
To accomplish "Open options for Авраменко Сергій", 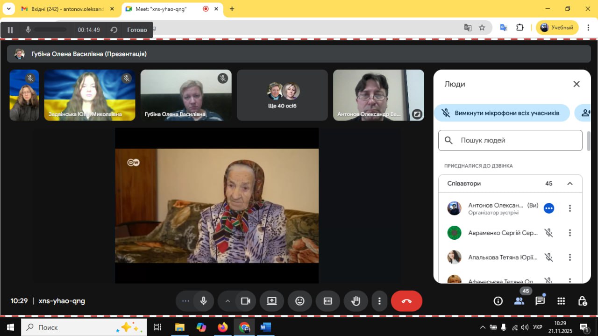I will click(570, 233).
